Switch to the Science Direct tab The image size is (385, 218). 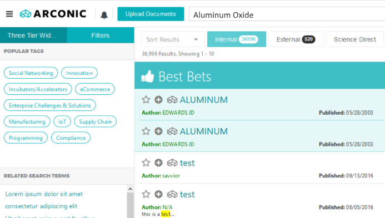pyautogui.click(x=354, y=39)
